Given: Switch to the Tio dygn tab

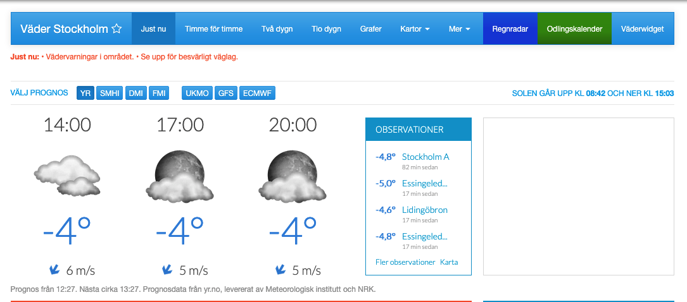Looking at the screenshot, I should coord(326,29).
